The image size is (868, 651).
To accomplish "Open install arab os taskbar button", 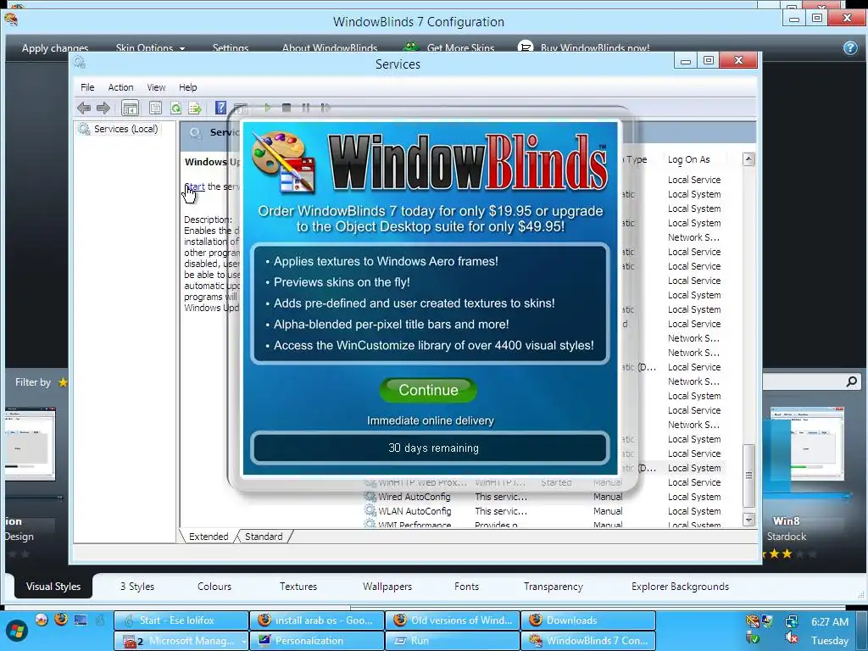I will click(x=317, y=620).
